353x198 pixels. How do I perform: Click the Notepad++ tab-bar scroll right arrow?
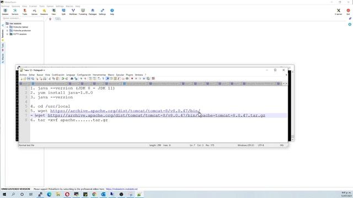(x=286, y=84)
